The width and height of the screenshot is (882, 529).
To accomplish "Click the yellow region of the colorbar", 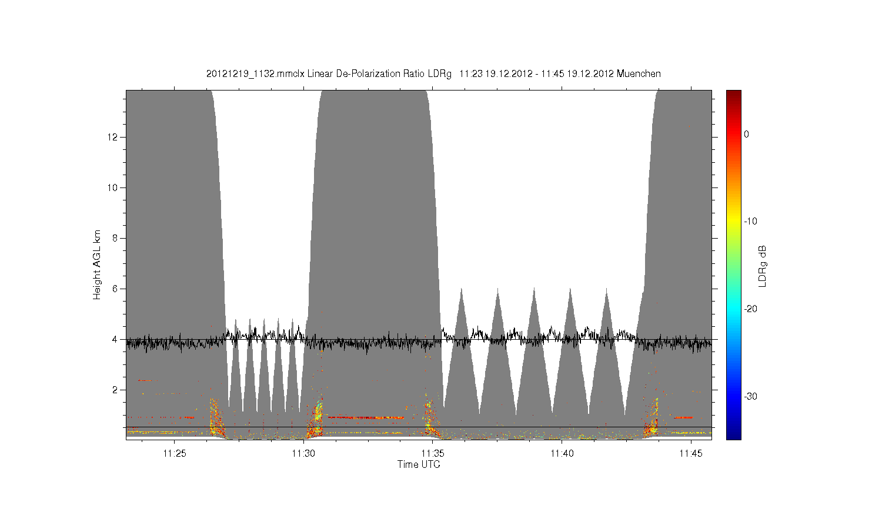I will coord(734,222).
